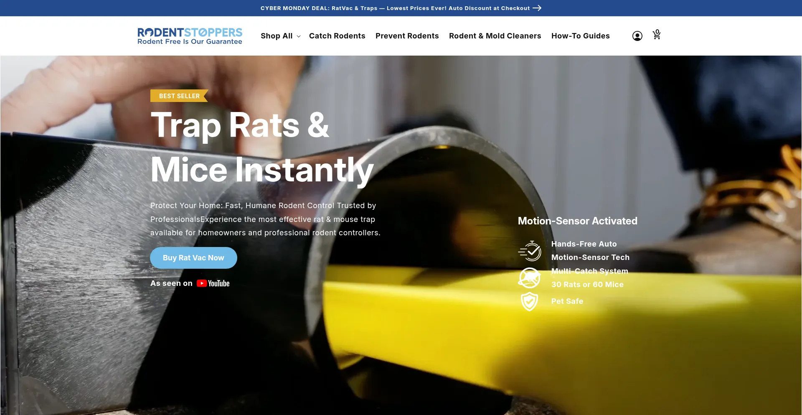
Task: Click the multi-catch rodent icon
Action: tap(530, 278)
